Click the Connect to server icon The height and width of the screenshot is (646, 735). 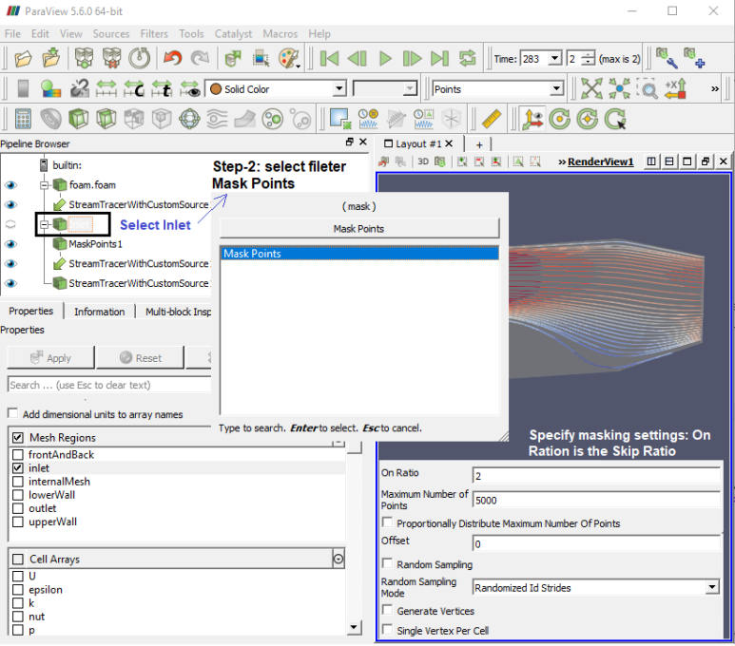click(84, 59)
